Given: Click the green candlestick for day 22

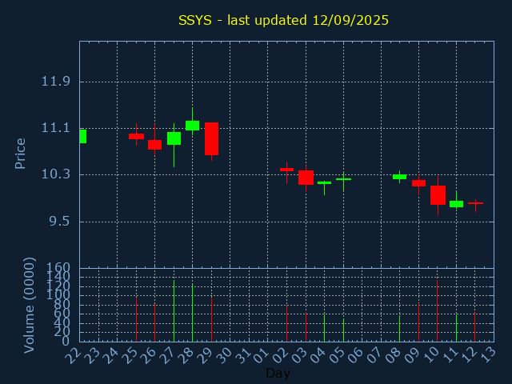Looking at the screenshot, I should click(x=83, y=136).
